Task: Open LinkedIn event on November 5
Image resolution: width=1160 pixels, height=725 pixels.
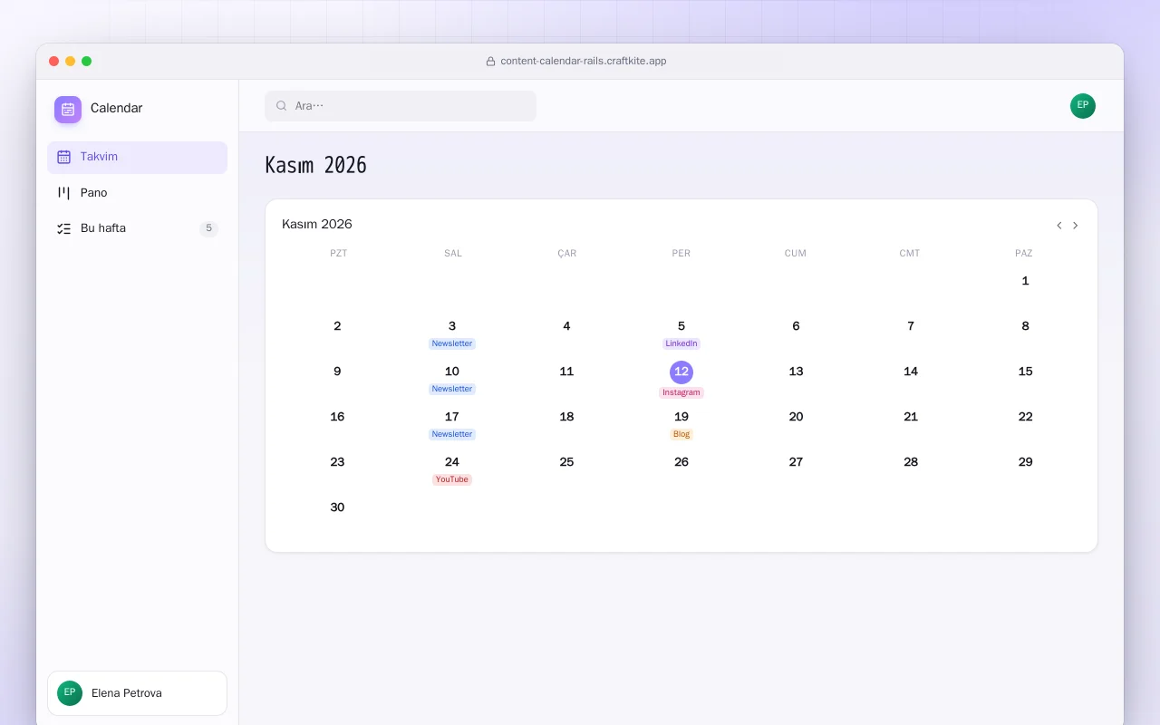Action: click(x=681, y=343)
